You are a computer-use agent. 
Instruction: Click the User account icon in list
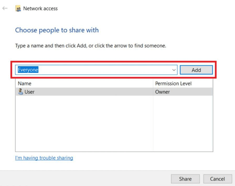(20, 92)
